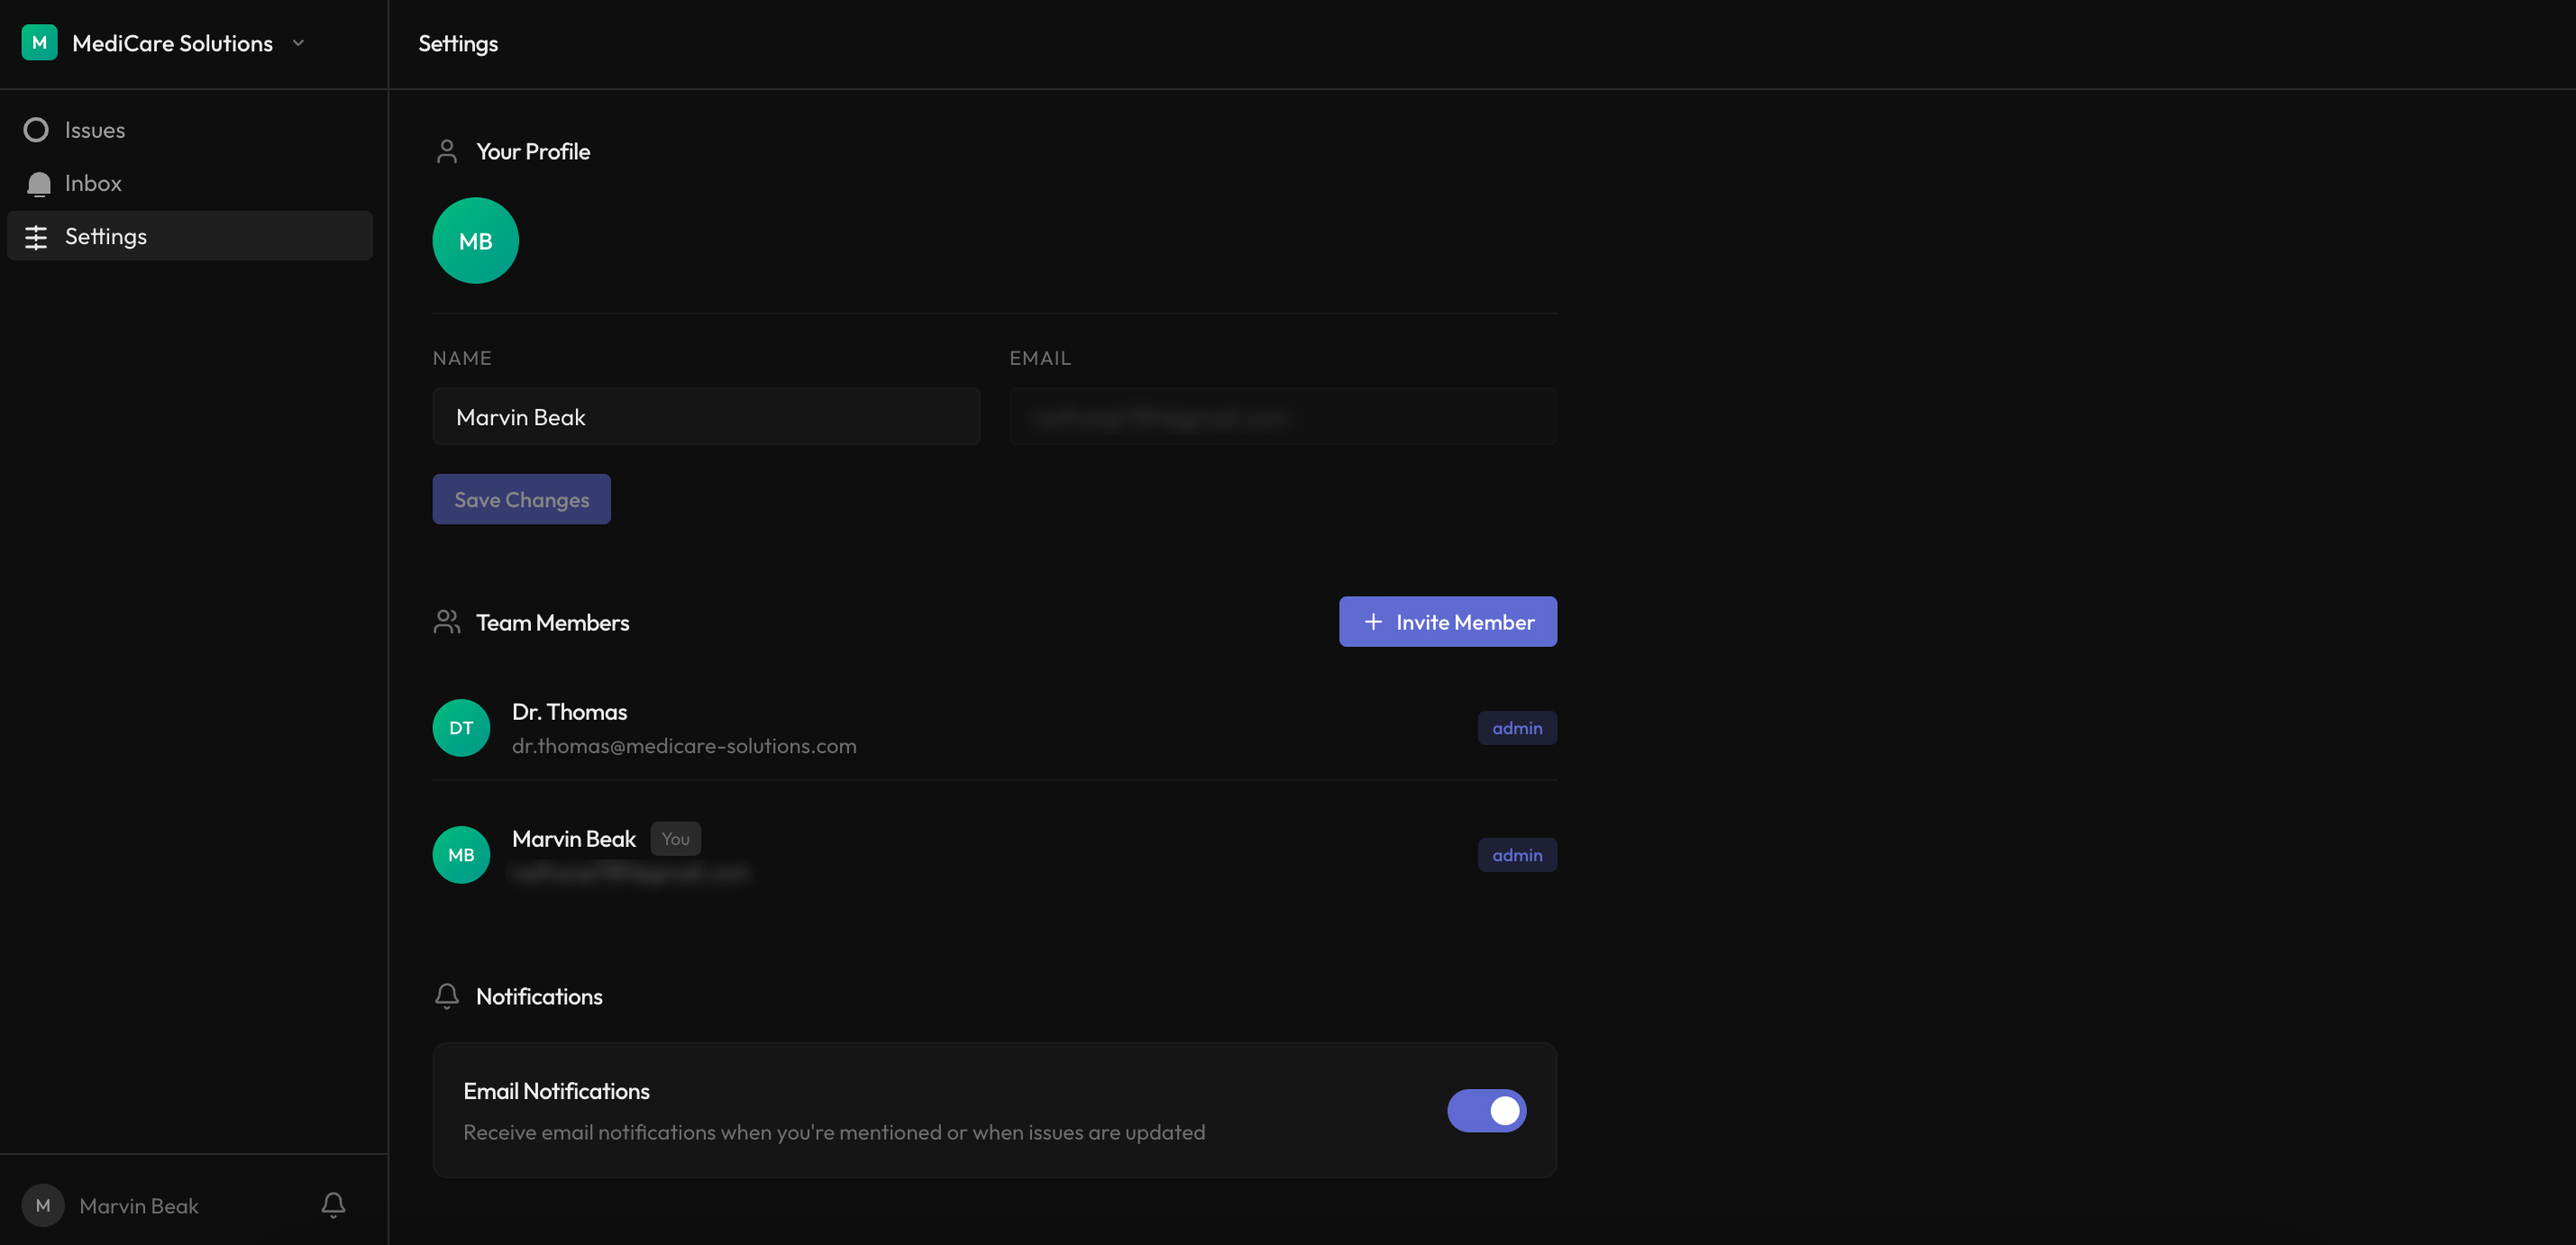2576x1245 pixels.
Task: Click the Invite Member button
Action: (1447, 621)
